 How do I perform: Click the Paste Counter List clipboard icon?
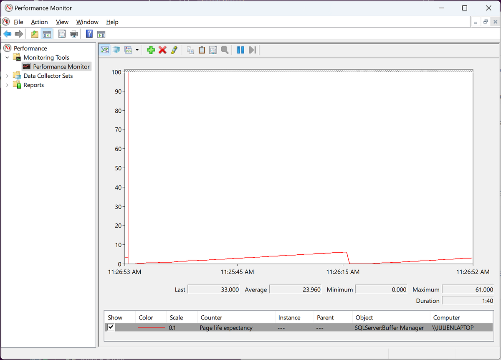tap(202, 50)
